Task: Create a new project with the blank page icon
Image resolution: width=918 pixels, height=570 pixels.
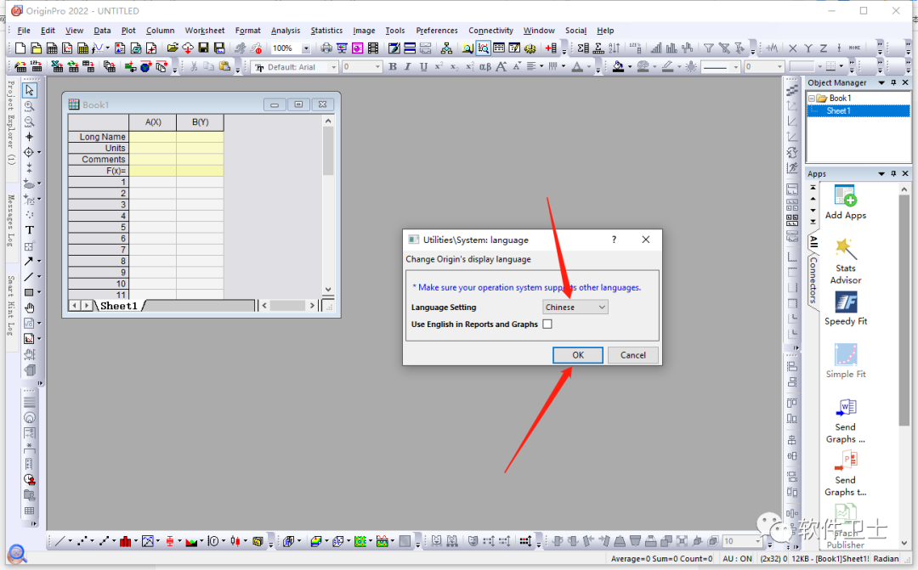Action: pos(20,48)
